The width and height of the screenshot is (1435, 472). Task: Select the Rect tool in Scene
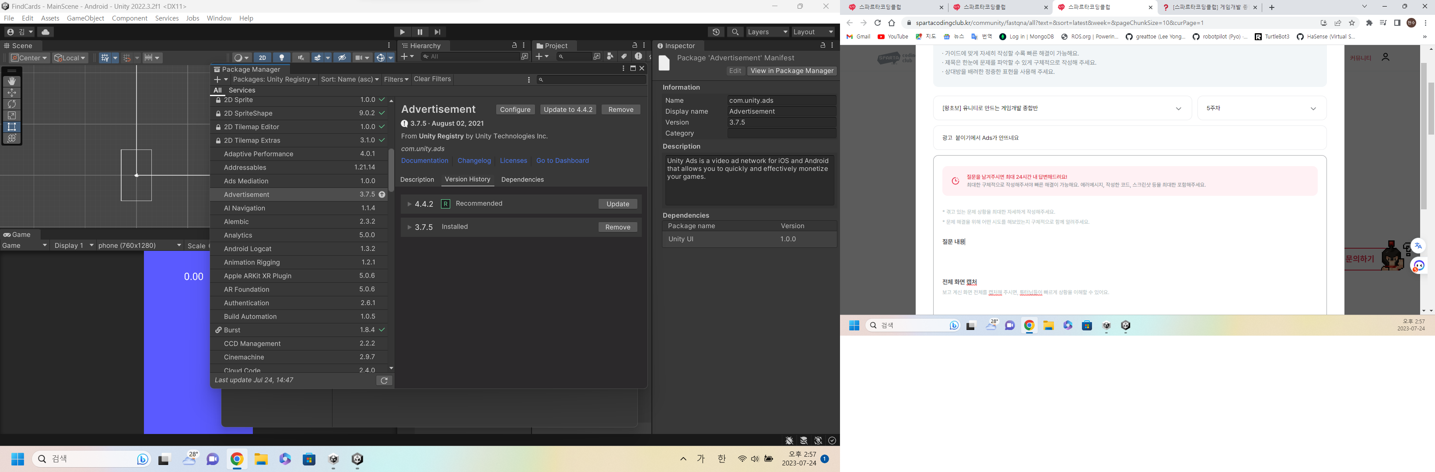tap(12, 127)
